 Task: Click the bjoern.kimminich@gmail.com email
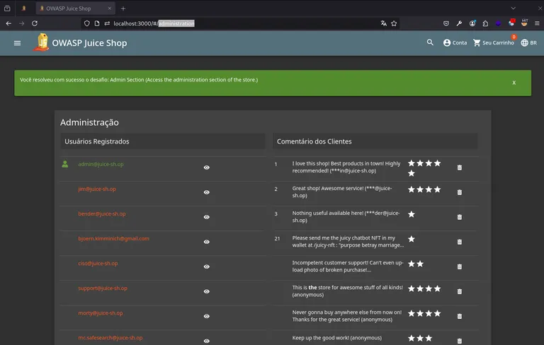(113, 239)
